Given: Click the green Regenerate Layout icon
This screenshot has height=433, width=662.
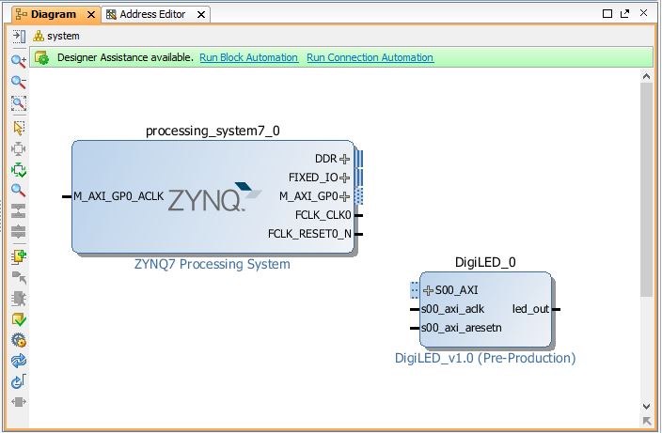Looking at the screenshot, I should (x=19, y=170).
